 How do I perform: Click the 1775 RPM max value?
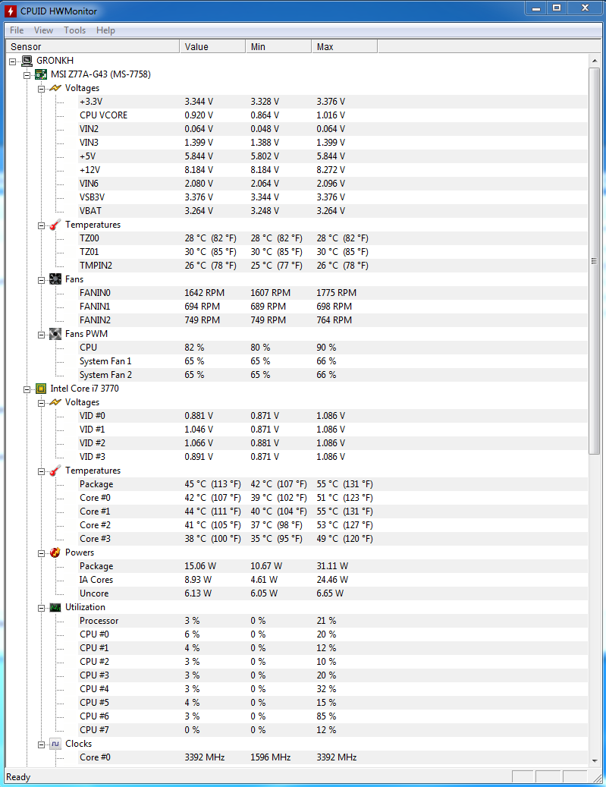[337, 293]
